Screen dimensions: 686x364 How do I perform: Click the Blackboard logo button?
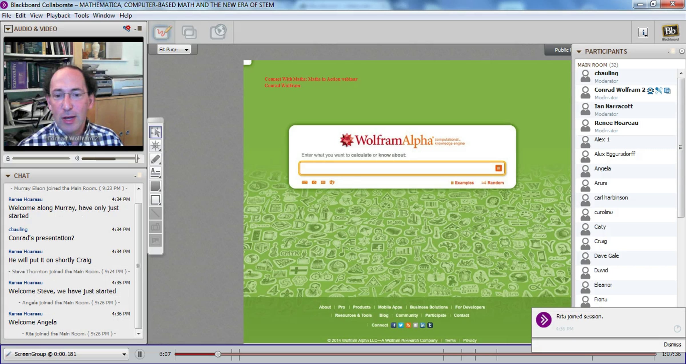670,32
